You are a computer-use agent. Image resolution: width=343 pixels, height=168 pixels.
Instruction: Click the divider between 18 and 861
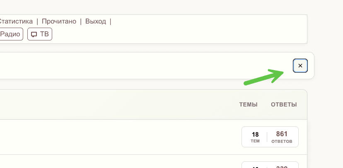point(267,137)
